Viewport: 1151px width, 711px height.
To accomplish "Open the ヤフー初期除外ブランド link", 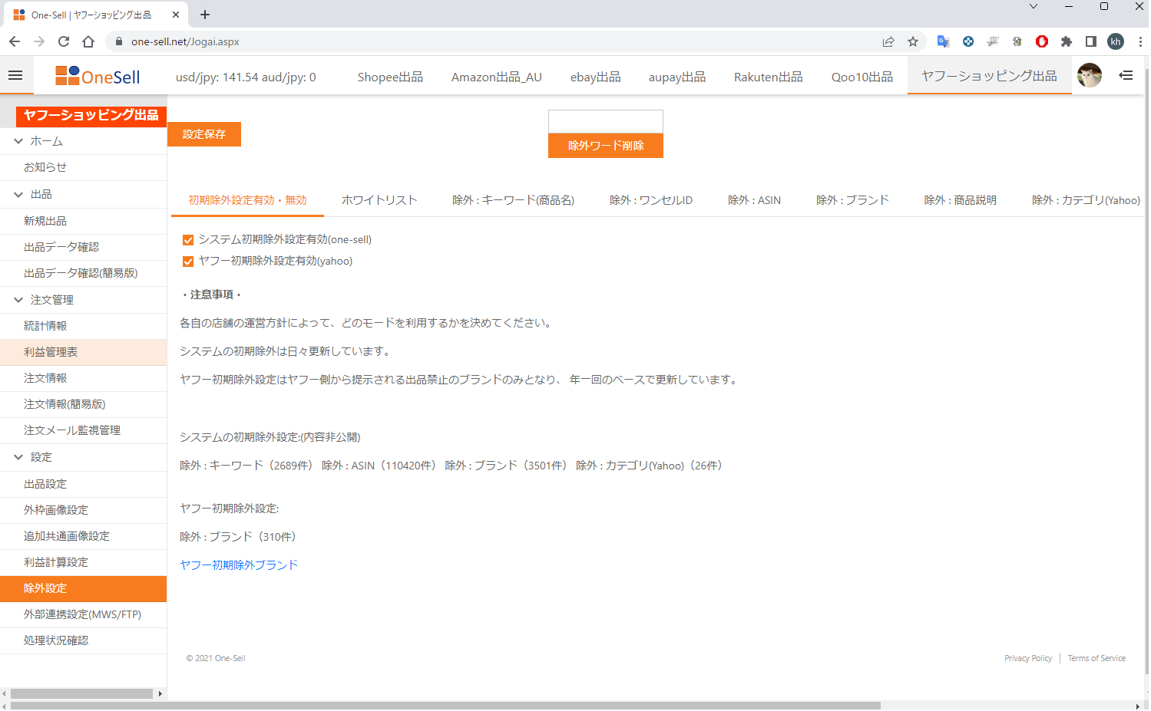I will coord(238,565).
